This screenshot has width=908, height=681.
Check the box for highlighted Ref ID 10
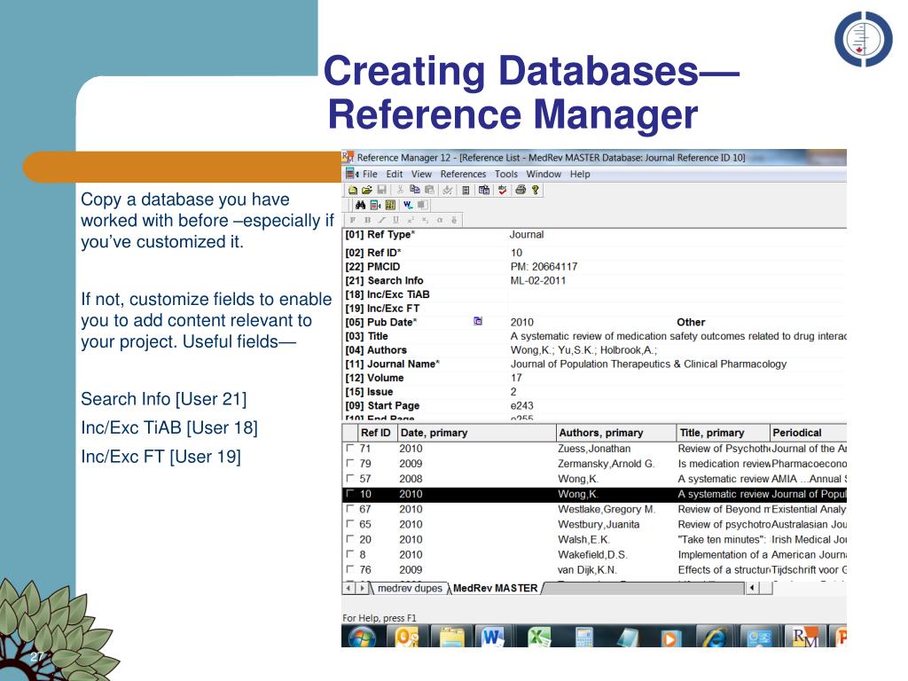[349, 493]
